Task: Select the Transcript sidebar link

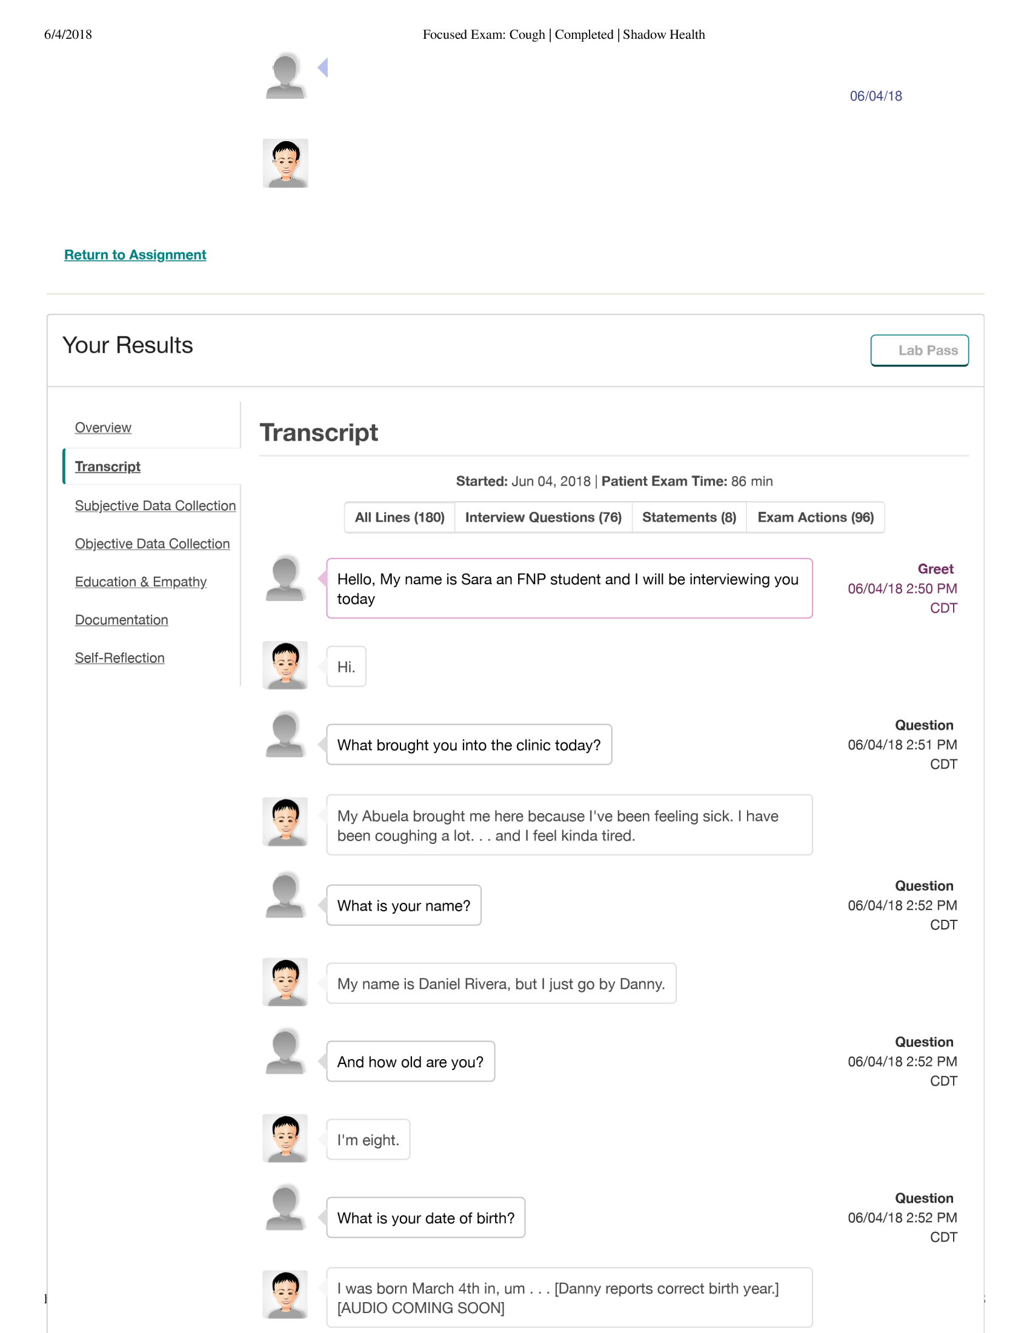Action: (x=107, y=467)
